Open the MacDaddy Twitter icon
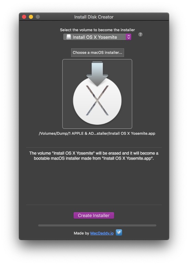188x265 pixels. (x=119, y=232)
